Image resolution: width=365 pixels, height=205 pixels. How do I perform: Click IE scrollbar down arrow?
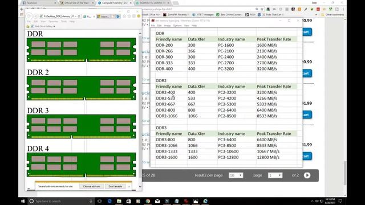coord(140,186)
